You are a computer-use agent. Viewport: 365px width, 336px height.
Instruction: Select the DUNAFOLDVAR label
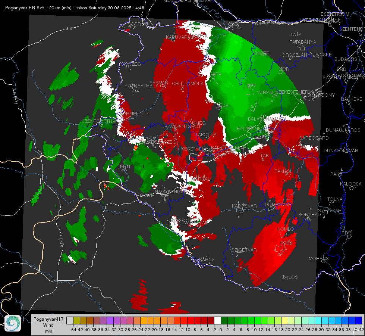341,151
